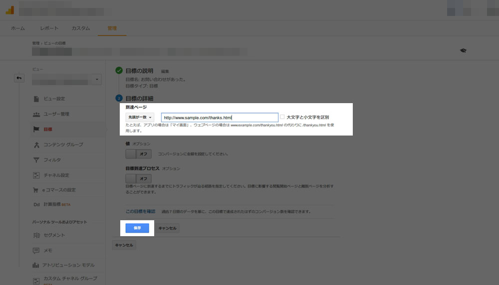Click the Google Analytics logo icon

pyautogui.click(x=10, y=10)
